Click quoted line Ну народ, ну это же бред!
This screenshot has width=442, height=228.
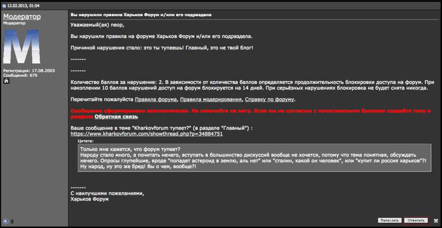(x=138, y=167)
